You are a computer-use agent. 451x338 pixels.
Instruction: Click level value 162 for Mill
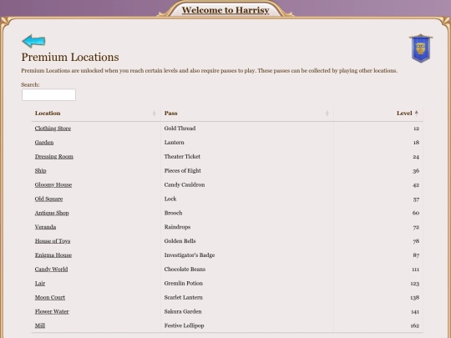tap(415, 325)
